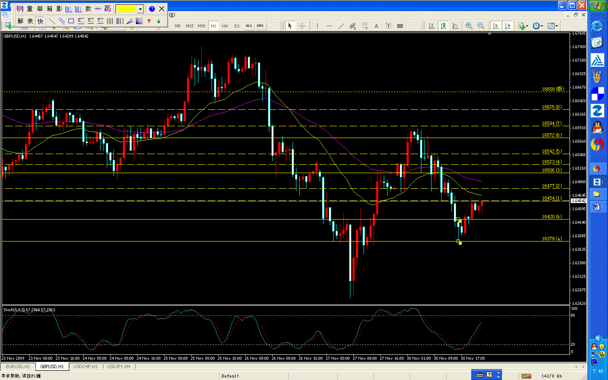608x380 pixels.
Task: Switch to H4 timeframe
Action: tap(225, 26)
